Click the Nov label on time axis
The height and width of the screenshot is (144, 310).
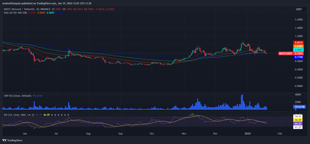pyautogui.click(x=184, y=134)
